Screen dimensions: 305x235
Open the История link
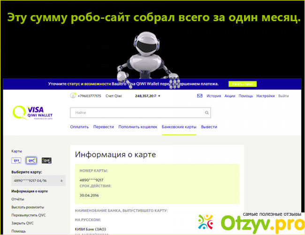pos(213,96)
